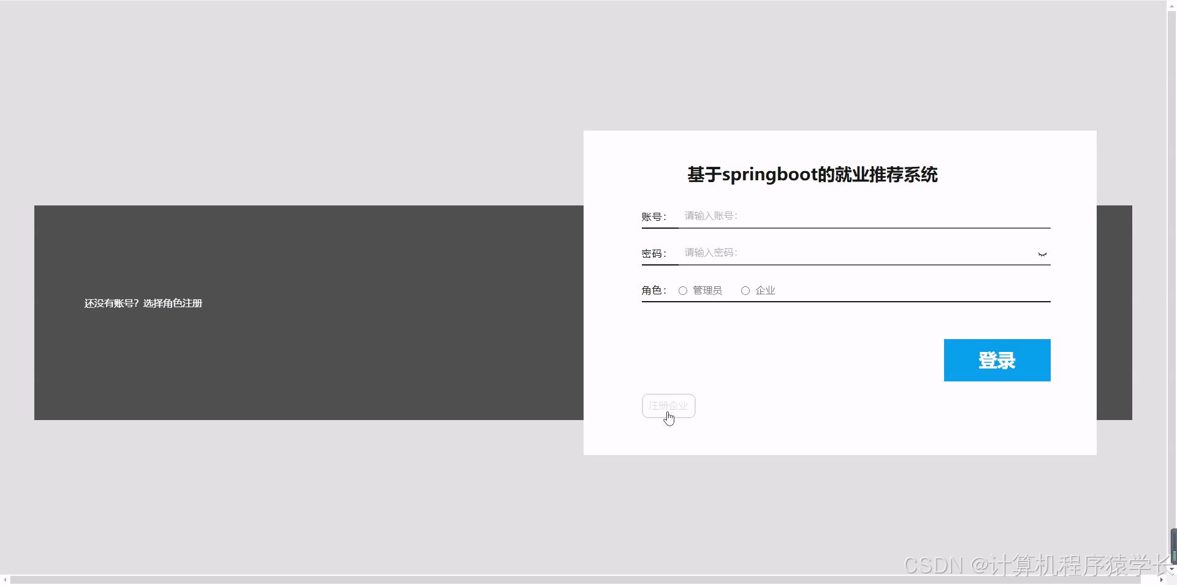Click the 角色 label before role options
This screenshot has height=585, width=1177.
pyautogui.click(x=652, y=290)
